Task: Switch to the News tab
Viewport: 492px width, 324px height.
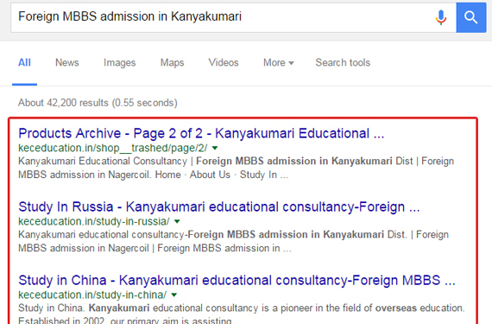Action: pos(67,62)
